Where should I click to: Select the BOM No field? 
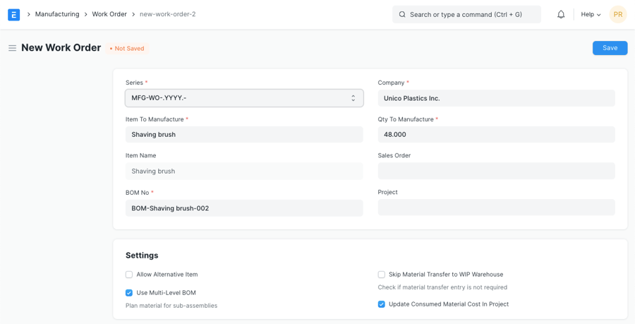point(244,208)
